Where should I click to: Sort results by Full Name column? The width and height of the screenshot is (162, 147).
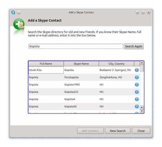pos(46,64)
